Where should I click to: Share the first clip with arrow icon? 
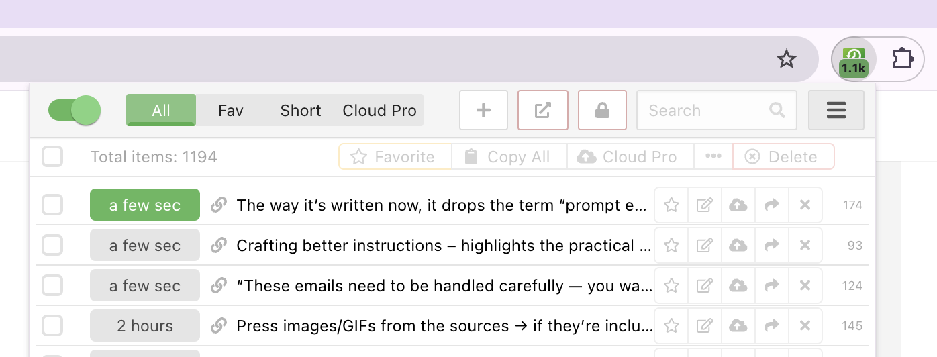[772, 205]
